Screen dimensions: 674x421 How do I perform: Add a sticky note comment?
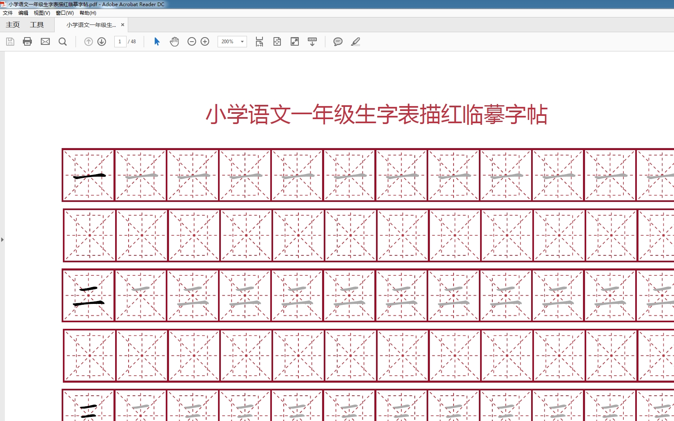click(338, 41)
